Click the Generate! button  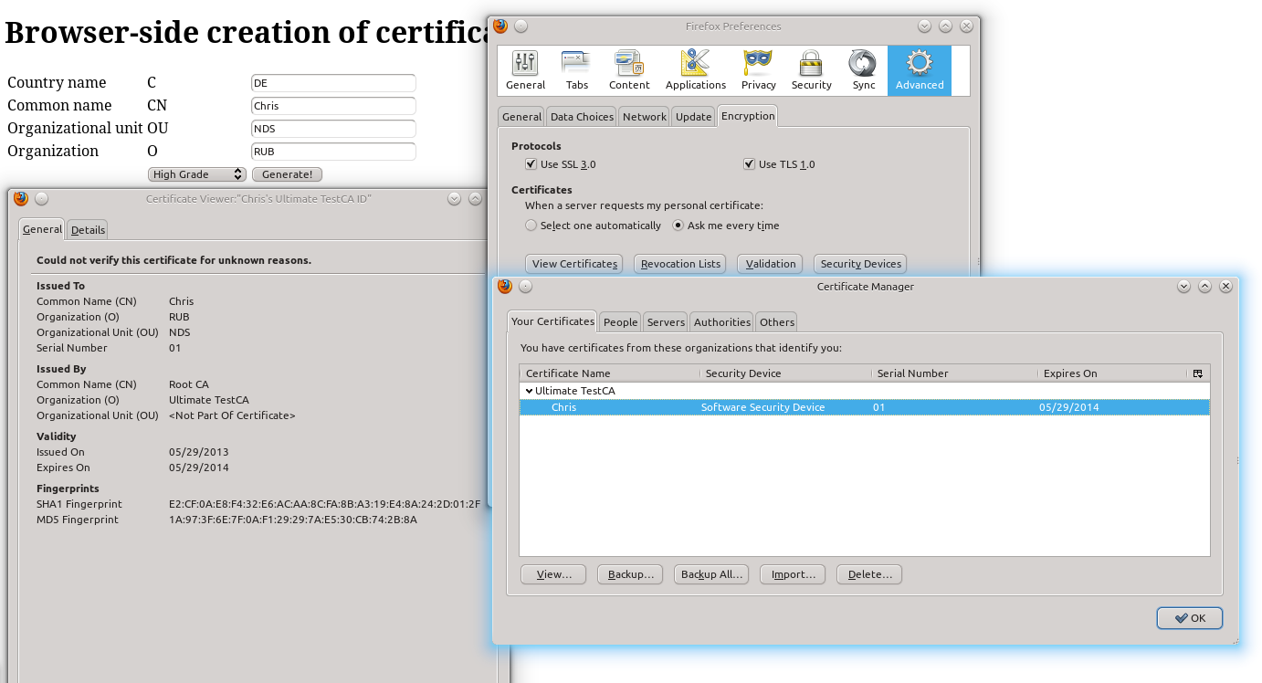287,174
